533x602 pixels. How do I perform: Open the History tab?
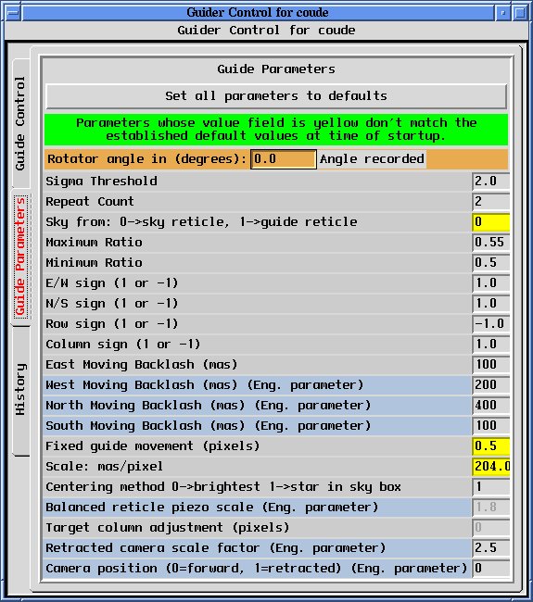tap(20, 390)
